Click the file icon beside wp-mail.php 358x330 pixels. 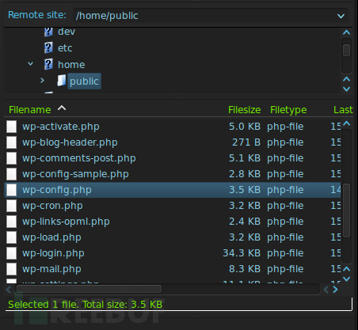pos(12,269)
